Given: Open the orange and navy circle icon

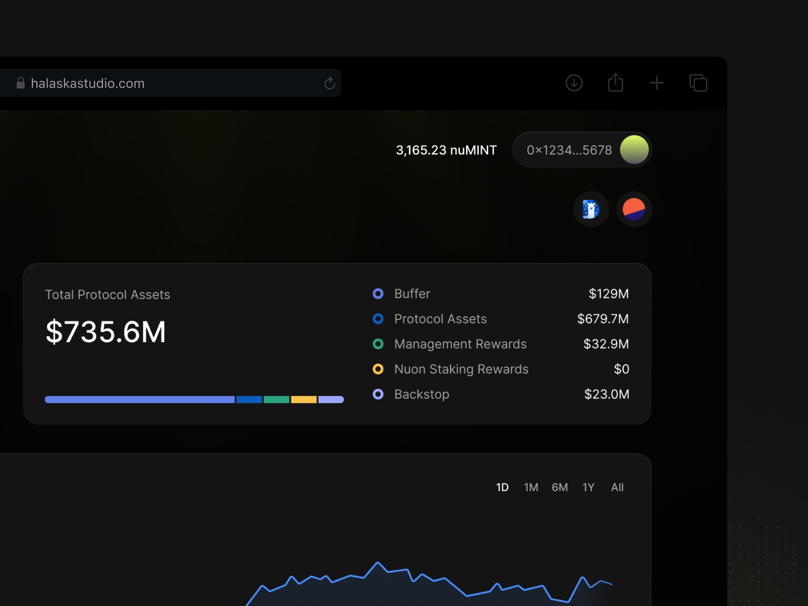Looking at the screenshot, I should [634, 209].
